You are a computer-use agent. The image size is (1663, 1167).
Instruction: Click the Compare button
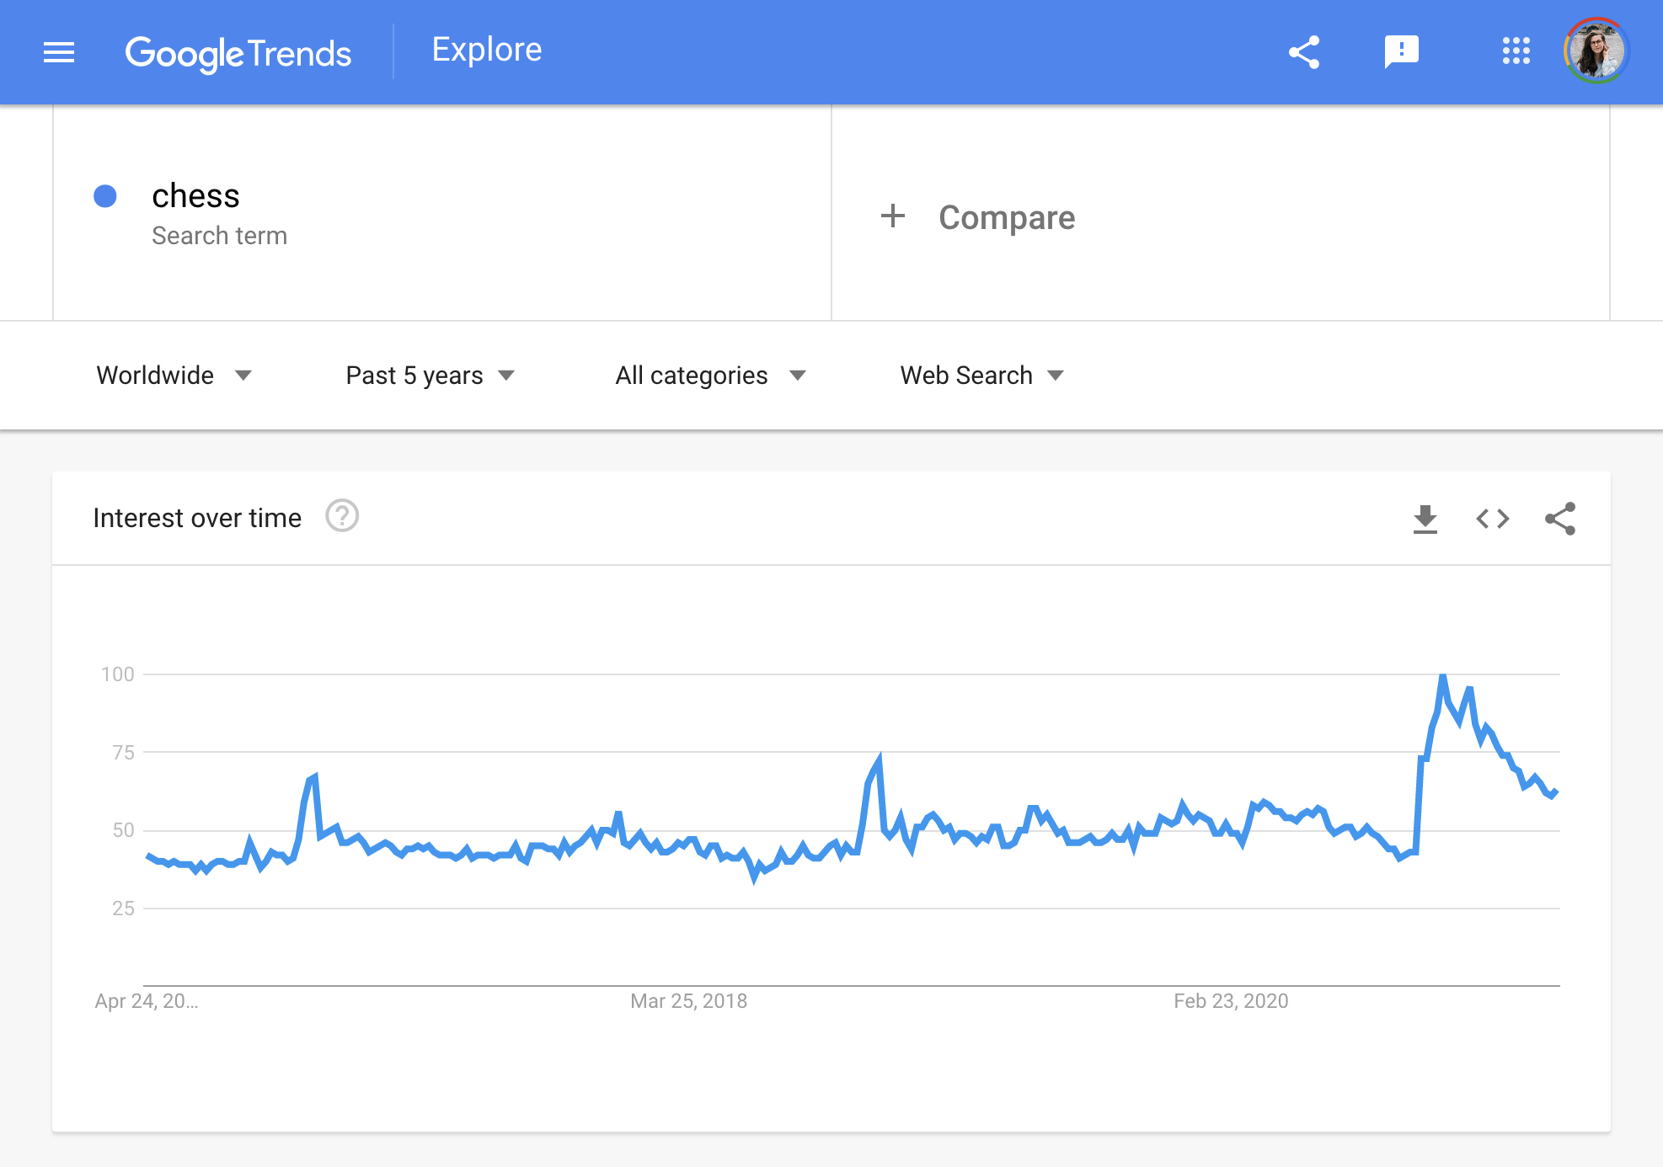1006,217
